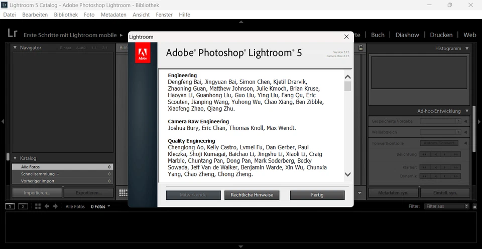Viewport: 482px width, 249px height.
Task: Hide the bottom filmstrip panel arrow
Action: point(241,246)
